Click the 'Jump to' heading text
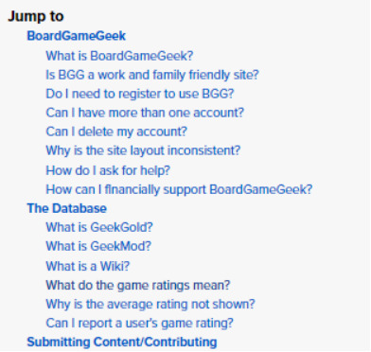Screen dimensions: 371x352 tap(36, 16)
